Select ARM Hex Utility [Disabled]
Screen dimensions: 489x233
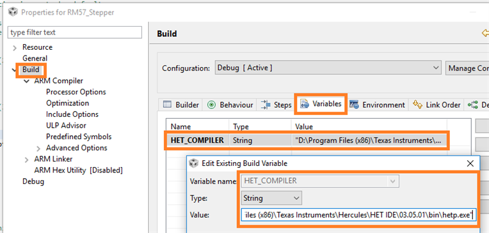point(79,170)
